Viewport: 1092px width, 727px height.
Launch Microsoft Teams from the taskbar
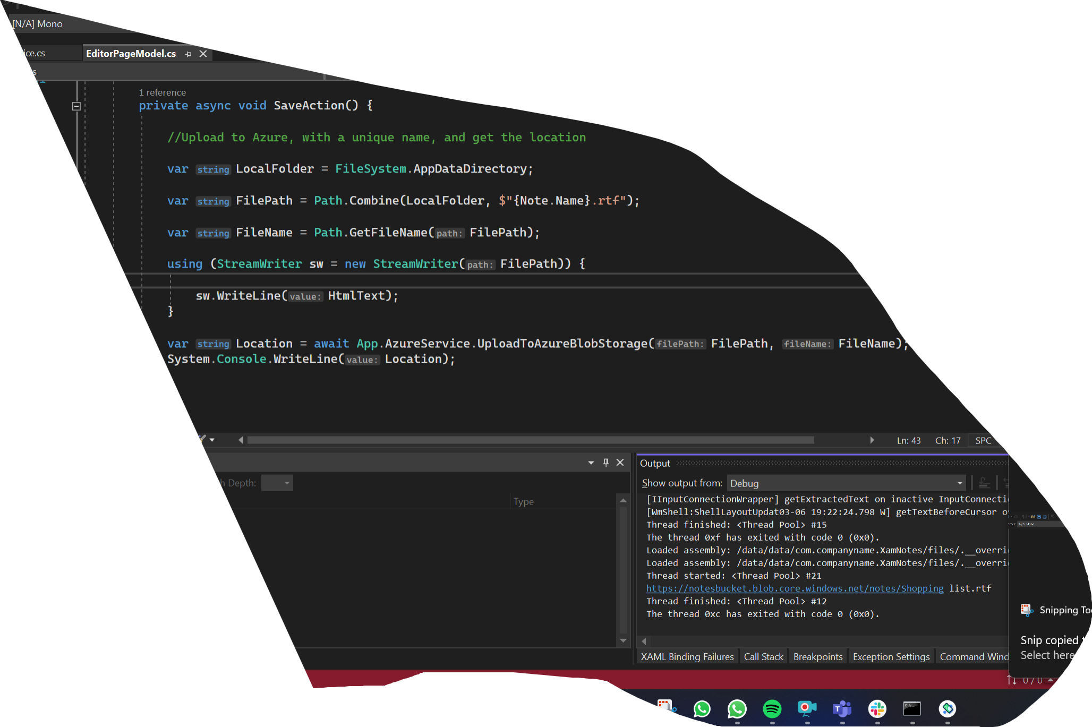(842, 708)
